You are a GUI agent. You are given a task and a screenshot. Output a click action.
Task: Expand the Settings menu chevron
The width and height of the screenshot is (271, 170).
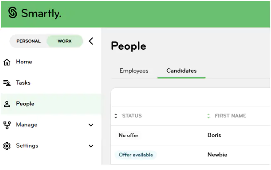point(91,146)
